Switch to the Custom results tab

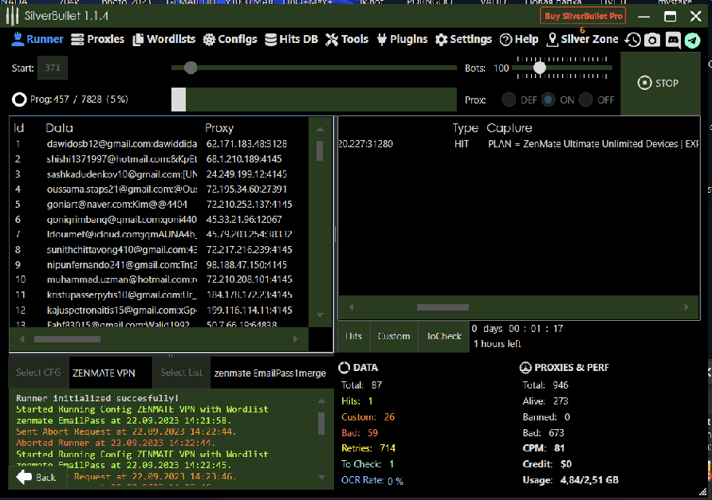394,336
